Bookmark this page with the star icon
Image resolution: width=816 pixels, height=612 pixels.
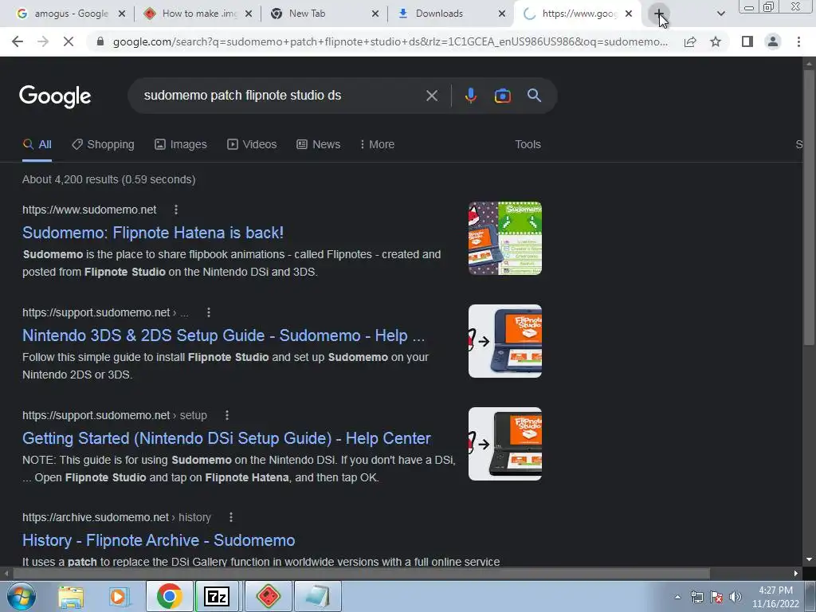pos(716,41)
